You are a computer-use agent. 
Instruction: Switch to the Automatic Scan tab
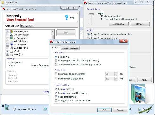click(x=12, y=26)
